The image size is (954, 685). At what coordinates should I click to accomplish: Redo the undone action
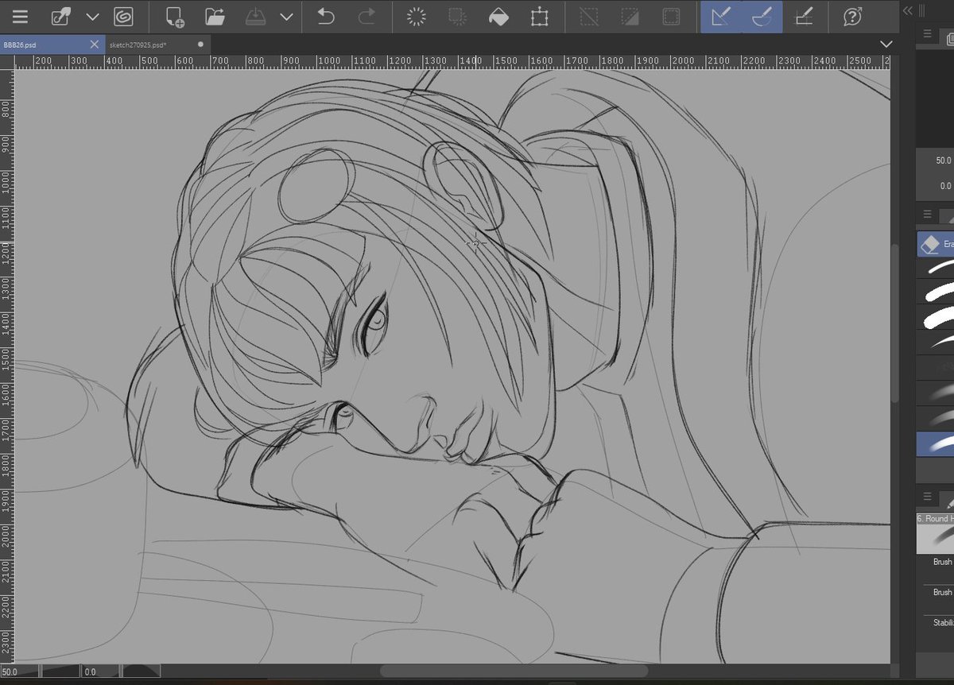coord(366,17)
